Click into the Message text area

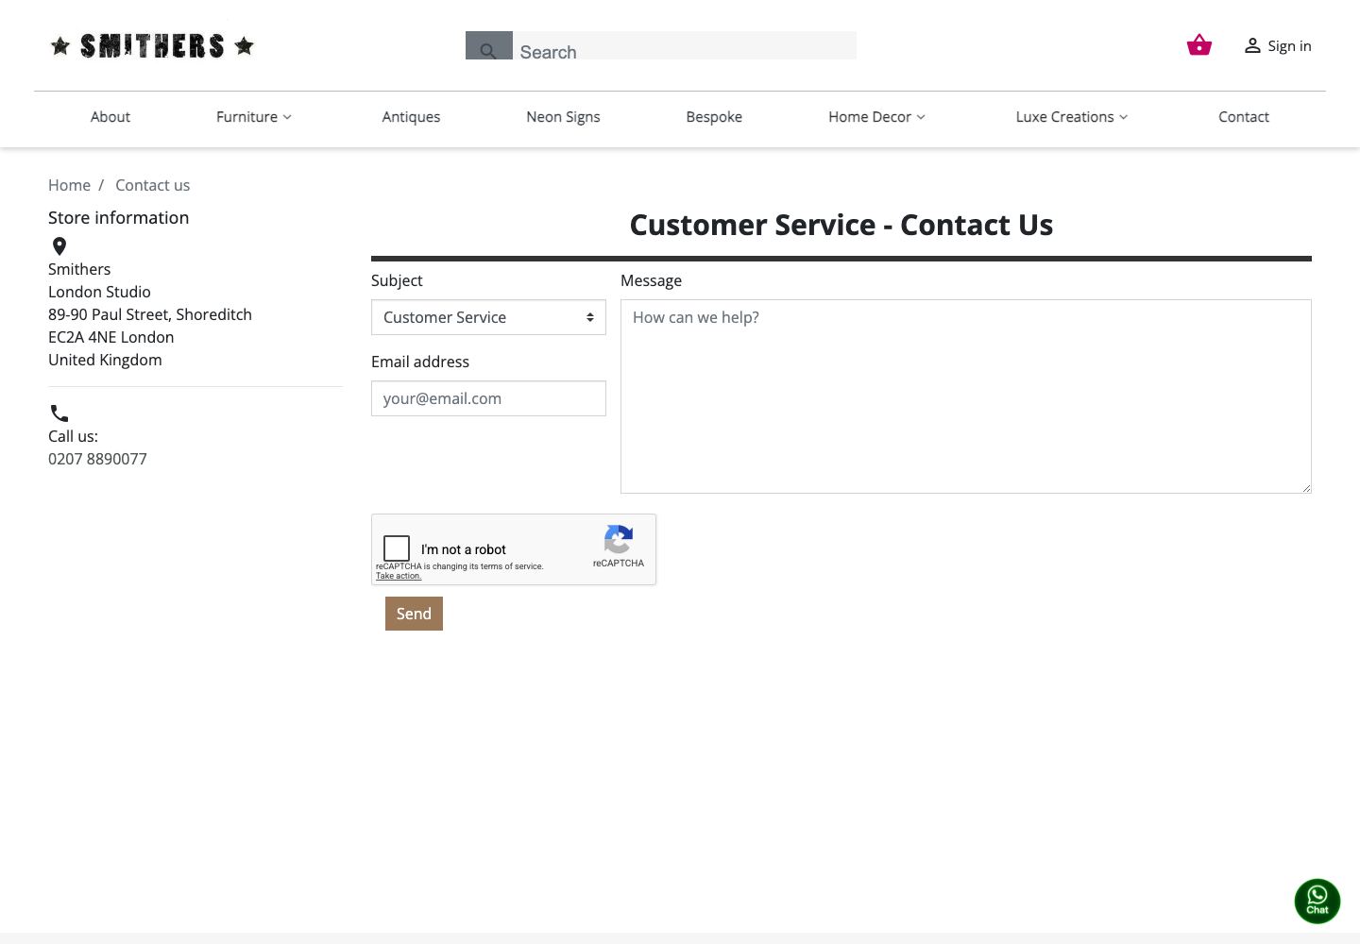(x=966, y=396)
